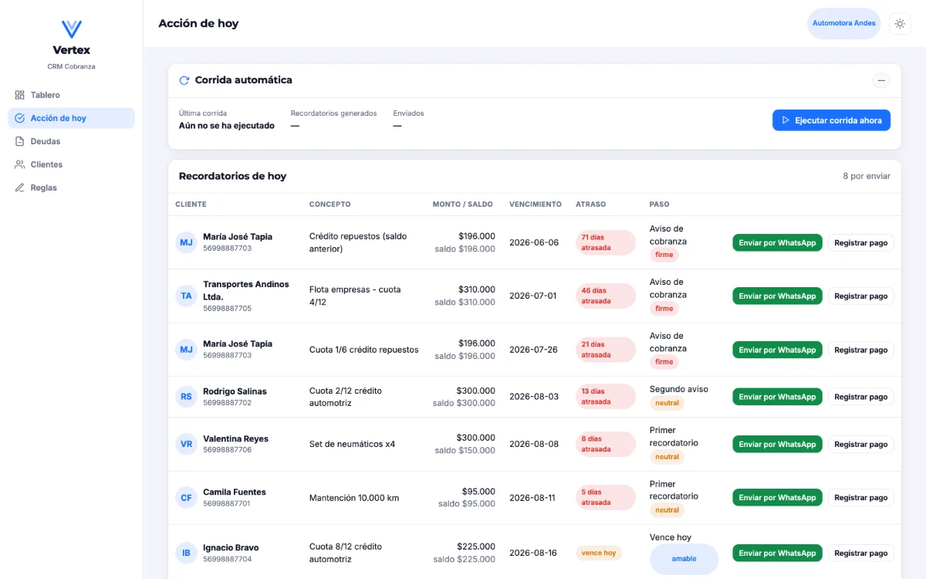926x579 pixels.
Task: Send WhatsApp to Transportes Andinos Ltda.
Action: pos(777,296)
